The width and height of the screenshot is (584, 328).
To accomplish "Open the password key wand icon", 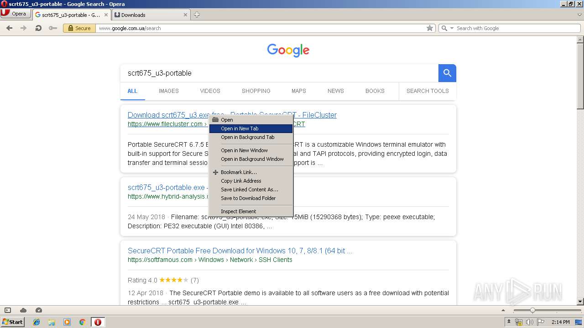I will coord(53,28).
